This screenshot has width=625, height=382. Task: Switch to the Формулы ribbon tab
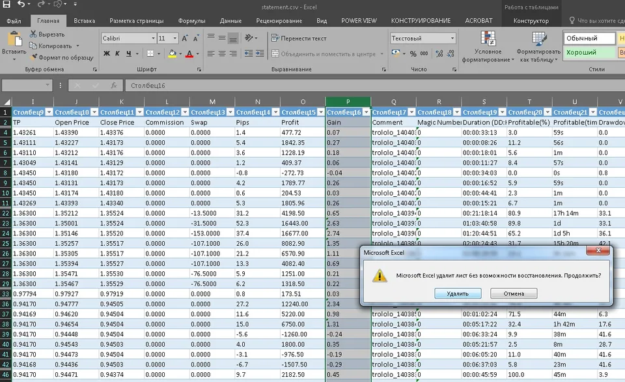pos(191,21)
